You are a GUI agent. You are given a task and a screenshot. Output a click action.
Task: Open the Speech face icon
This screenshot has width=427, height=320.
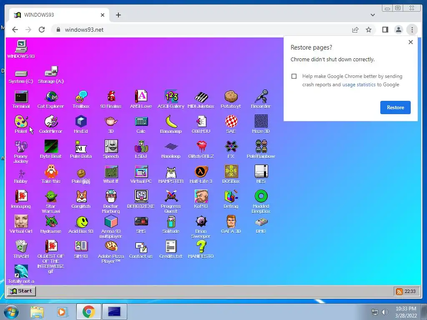111,150
